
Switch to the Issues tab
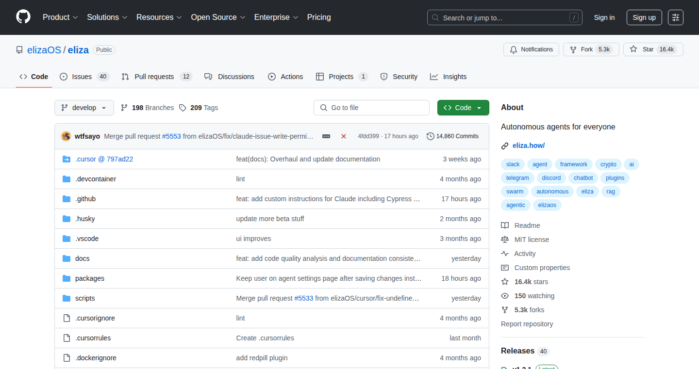pyautogui.click(x=84, y=77)
